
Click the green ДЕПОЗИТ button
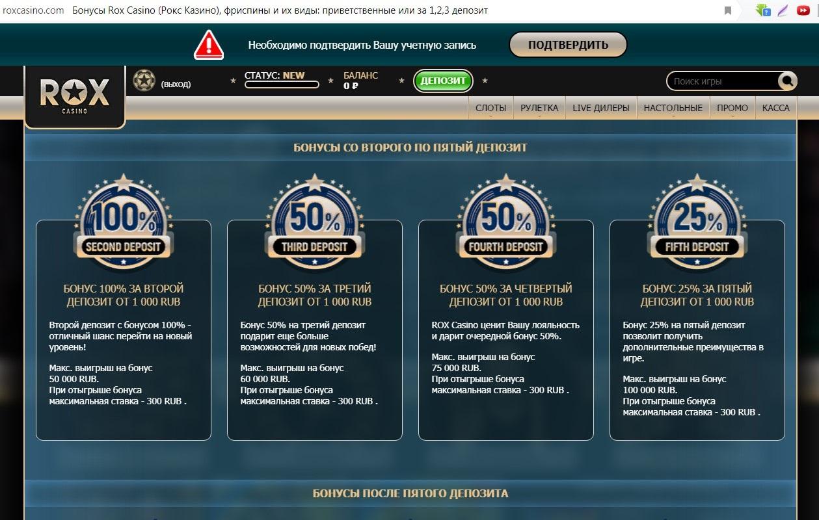pos(444,81)
